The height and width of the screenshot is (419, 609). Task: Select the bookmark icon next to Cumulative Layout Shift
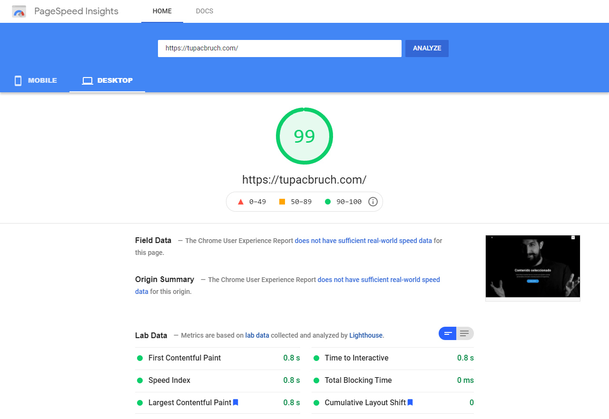click(x=410, y=402)
